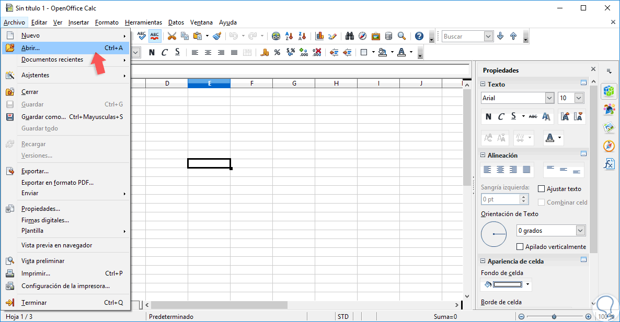
Task: Open sidebar Styles and Formatting icon
Action: 609,109
